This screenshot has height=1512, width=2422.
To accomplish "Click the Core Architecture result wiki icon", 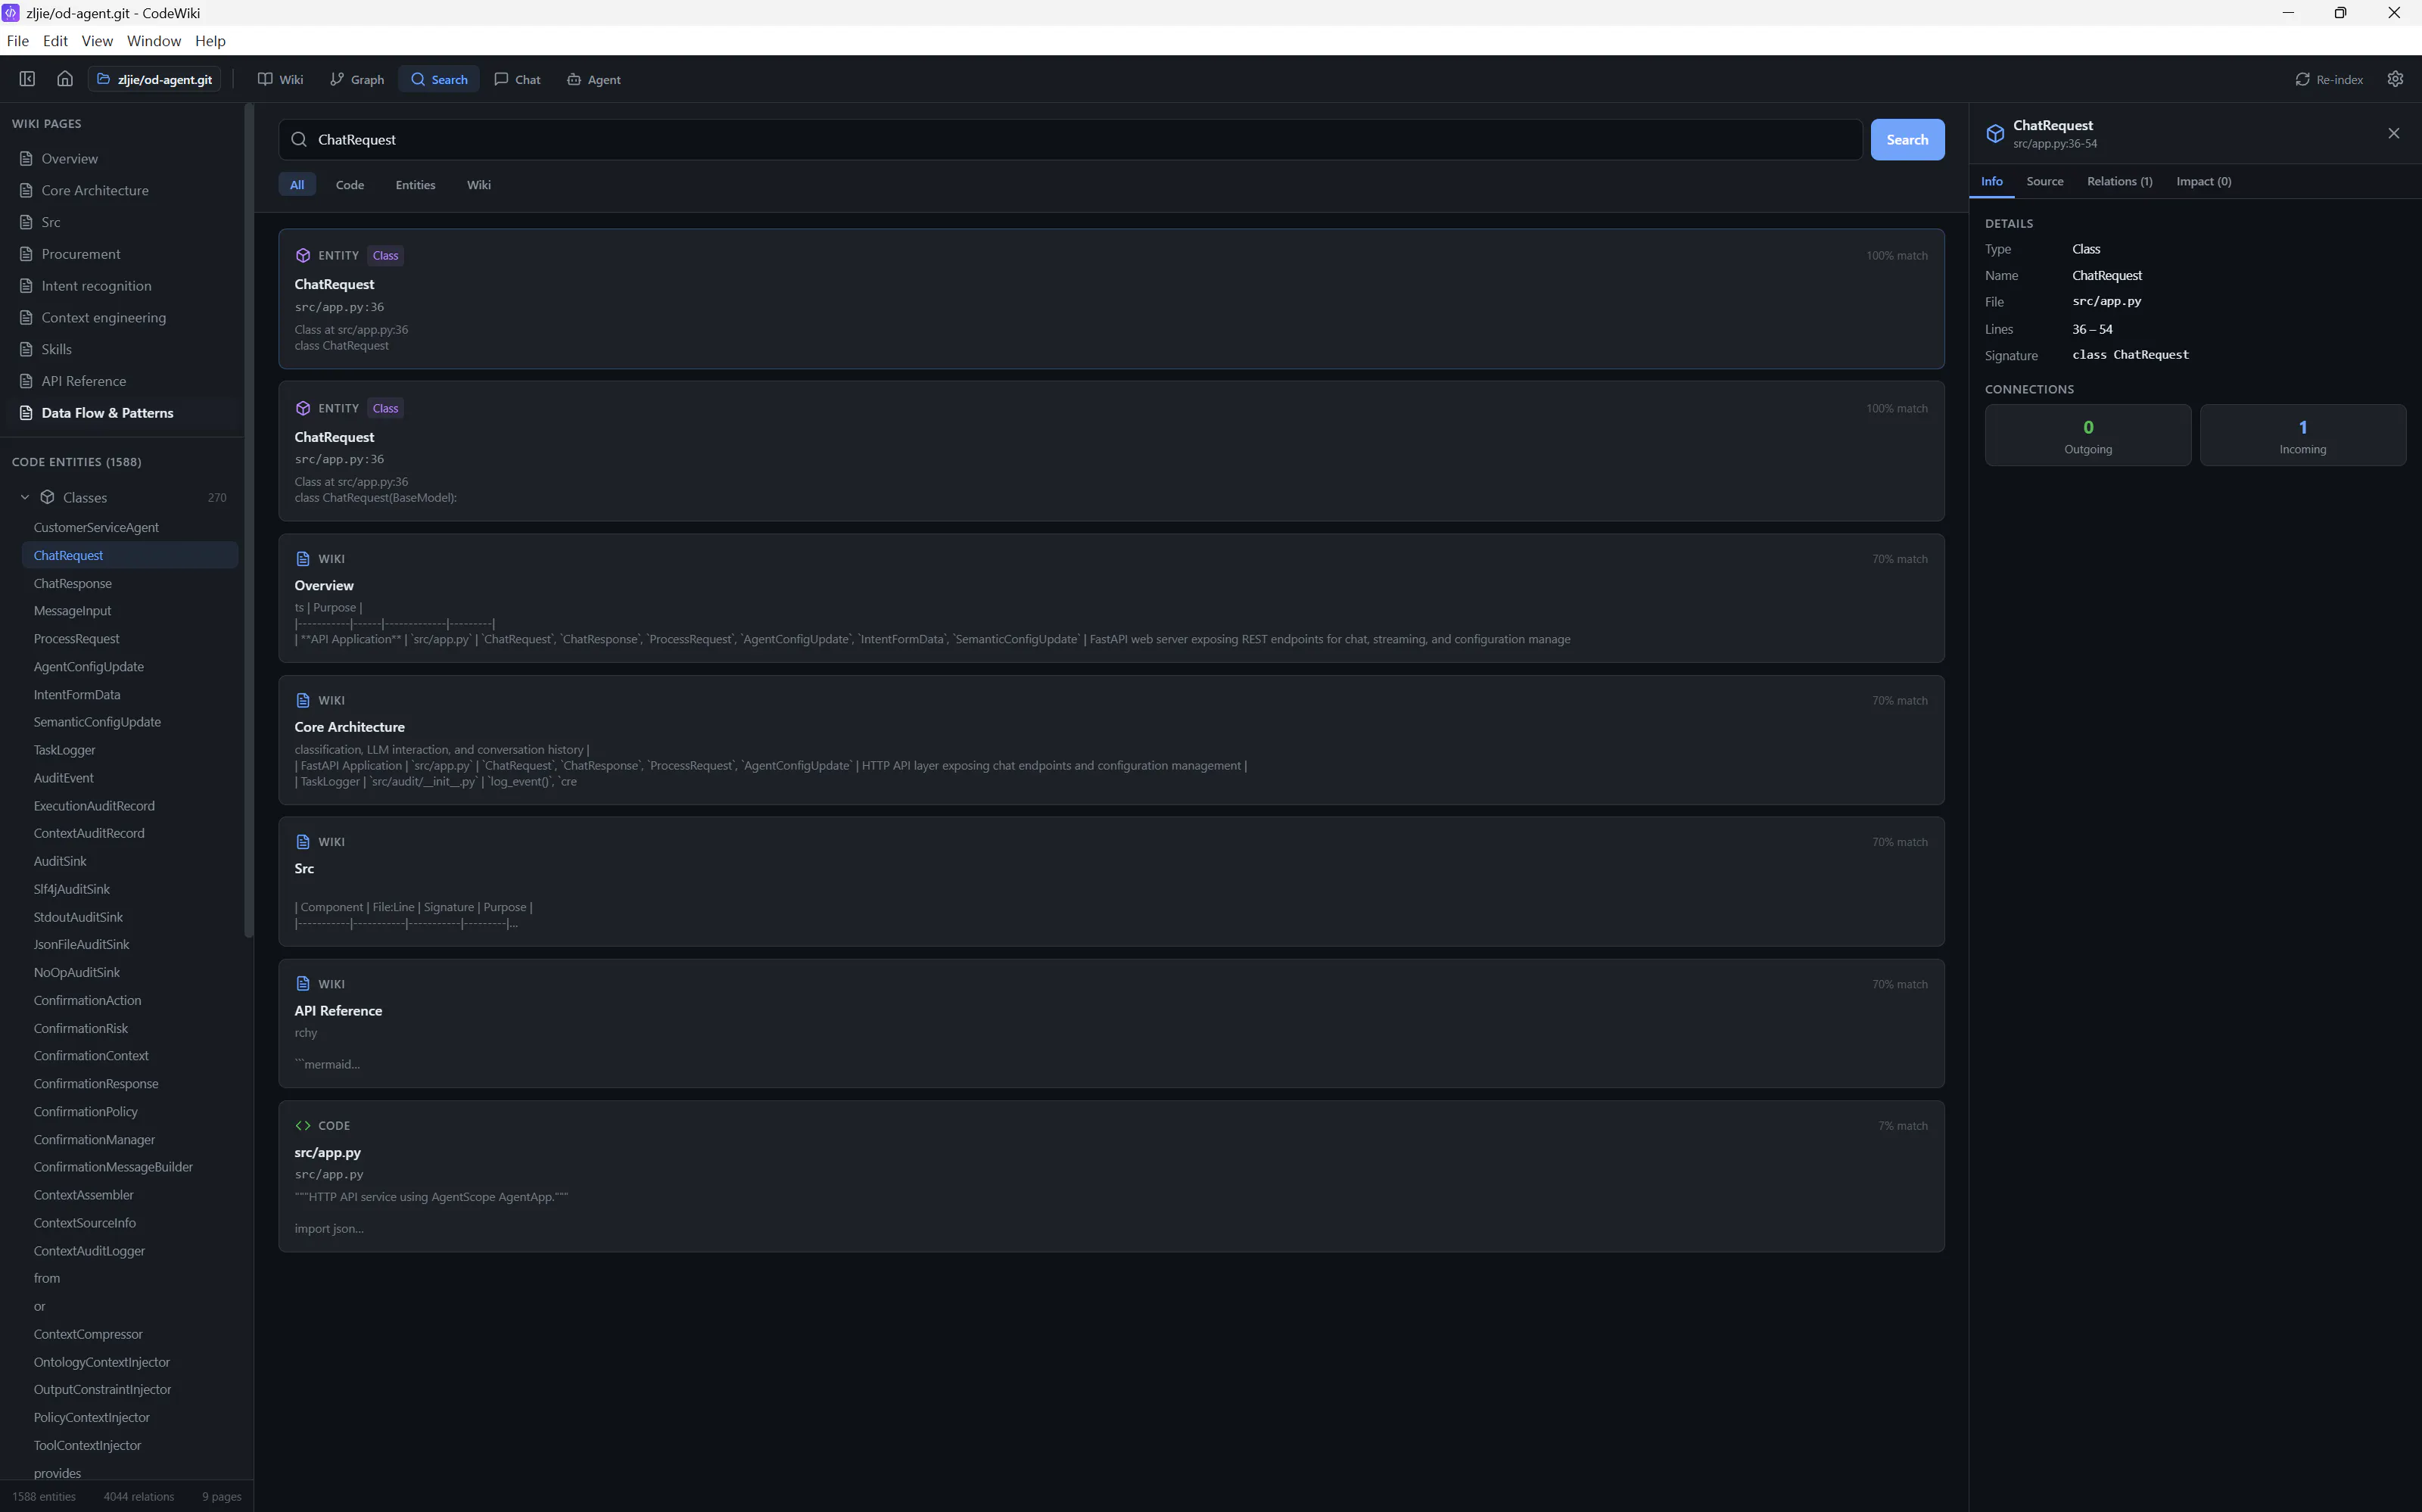I will tap(303, 700).
